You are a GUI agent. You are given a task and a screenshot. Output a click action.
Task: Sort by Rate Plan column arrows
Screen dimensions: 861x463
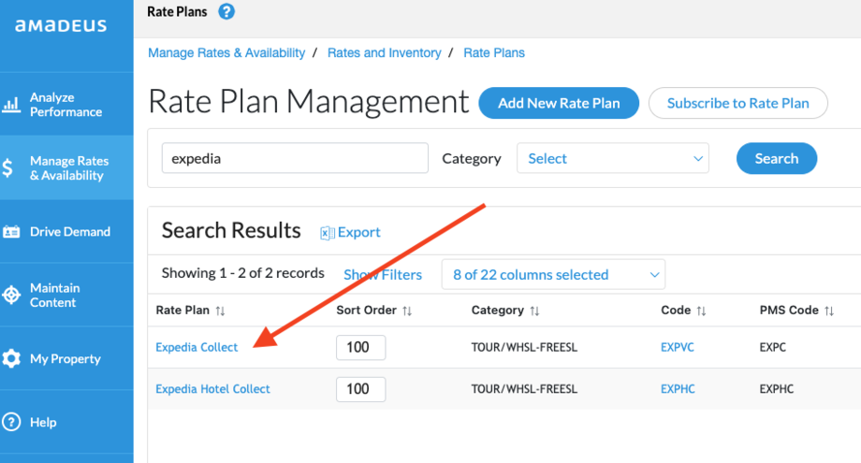(220, 311)
